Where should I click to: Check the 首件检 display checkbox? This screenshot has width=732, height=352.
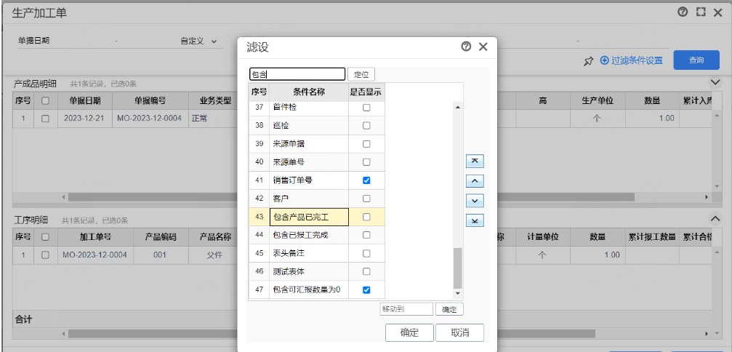tap(366, 108)
